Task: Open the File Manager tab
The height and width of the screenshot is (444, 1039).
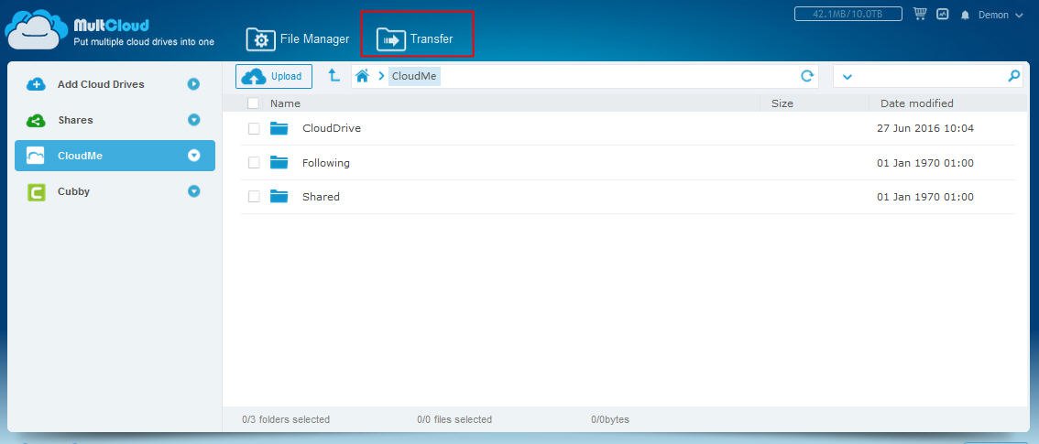Action: 298,39
